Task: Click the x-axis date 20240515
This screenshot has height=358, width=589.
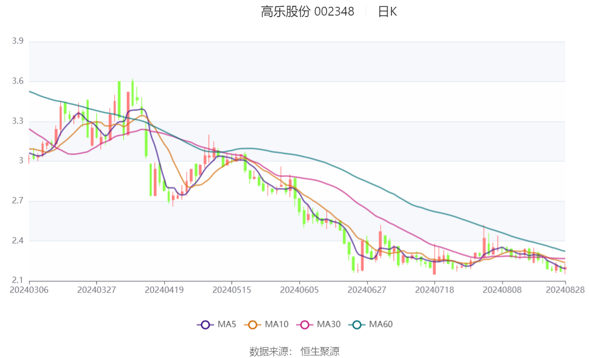Action: click(x=232, y=290)
